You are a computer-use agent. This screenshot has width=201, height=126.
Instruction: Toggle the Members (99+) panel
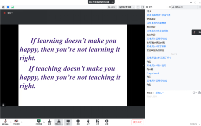[59, 122]
